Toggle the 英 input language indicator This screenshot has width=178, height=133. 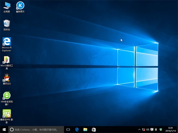click(x=156, y=129)
